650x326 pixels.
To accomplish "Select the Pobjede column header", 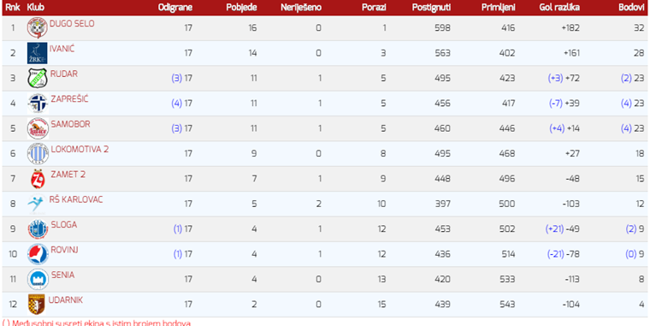I will pos(241,8).
